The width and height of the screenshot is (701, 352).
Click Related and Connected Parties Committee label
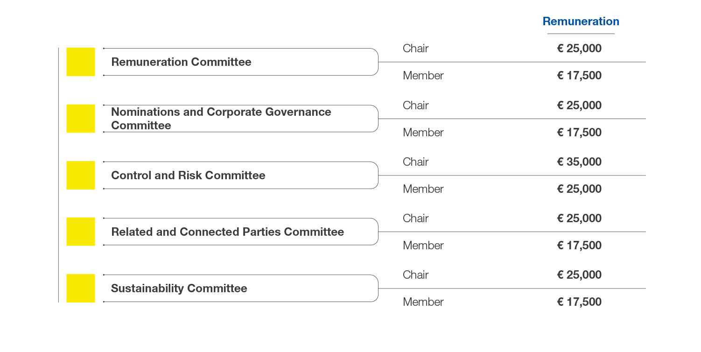coord(227,232)
